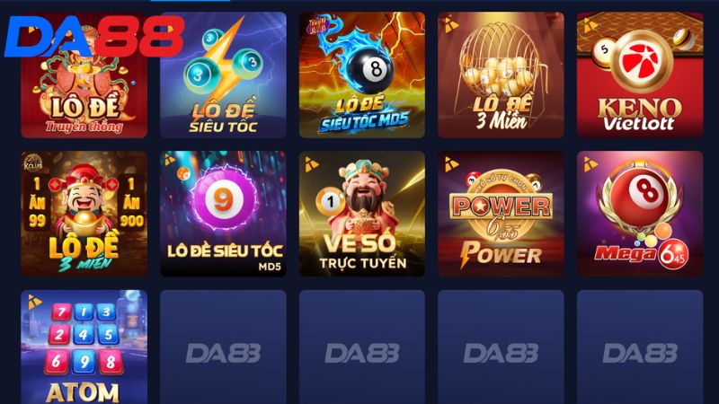Open the Keno Vietlott game
Screen dimensions: 719x404
click(x=640, y=75)
